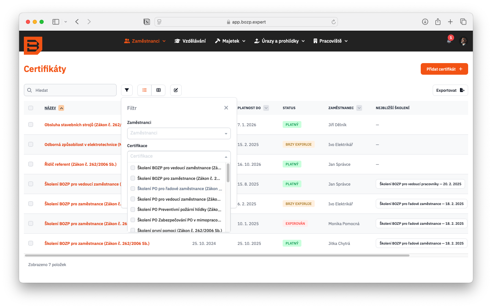The width and height of the screenshot is (492, 308).
Task: Go forward in Safari
Action: point(89,22)
